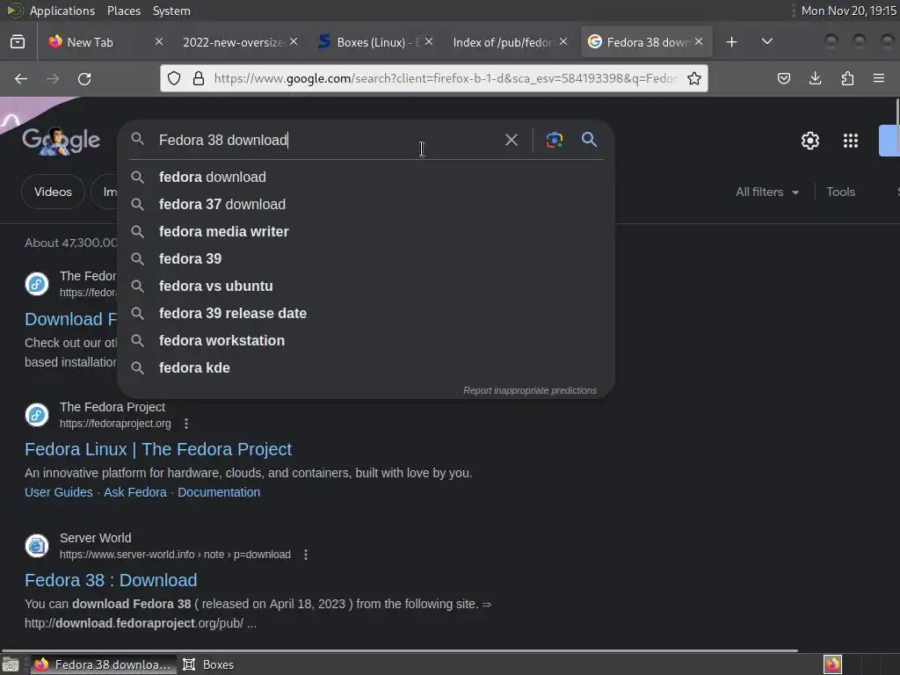Open the Documentation sublink
900x675 pixels.
(219, 492)
